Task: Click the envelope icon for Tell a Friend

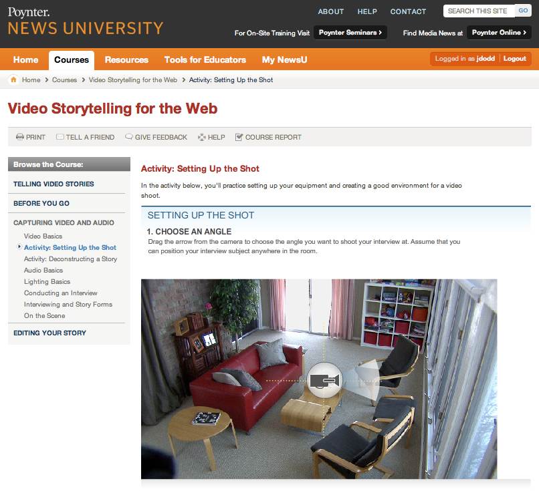Action: pos(60,137)
